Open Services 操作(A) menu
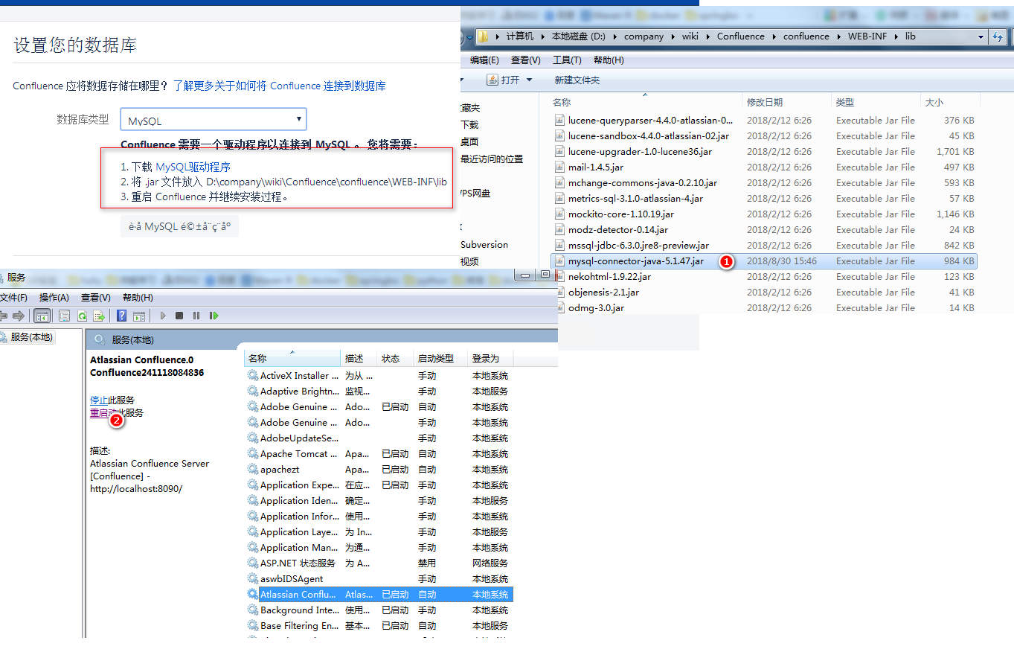The width and height of the screenshot is (1014, 655). click(x=54, y=298)
